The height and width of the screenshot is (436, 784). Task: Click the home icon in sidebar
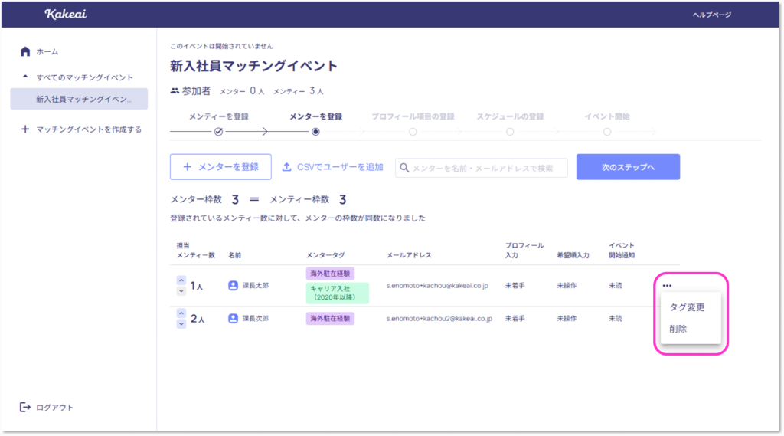pos(25,51)
